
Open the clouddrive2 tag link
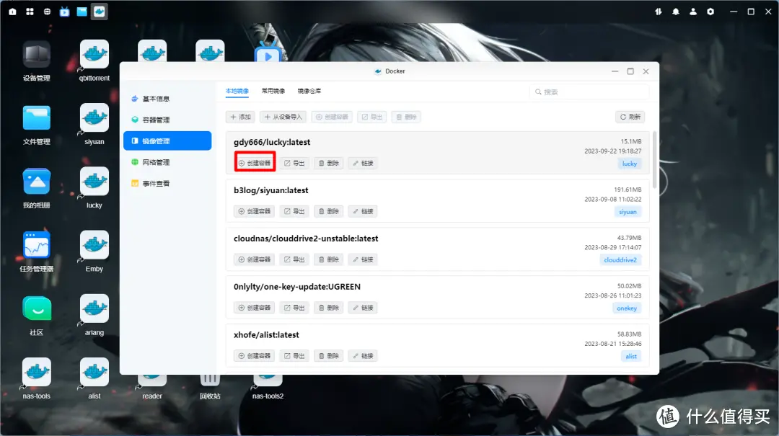[620, 259]
